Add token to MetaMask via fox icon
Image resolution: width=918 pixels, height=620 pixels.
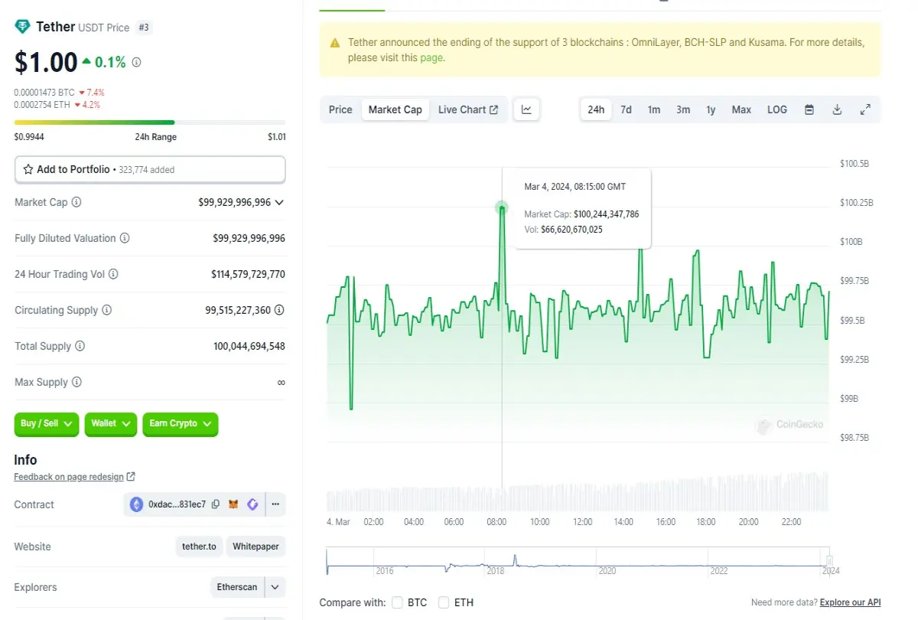pos(234,504)
